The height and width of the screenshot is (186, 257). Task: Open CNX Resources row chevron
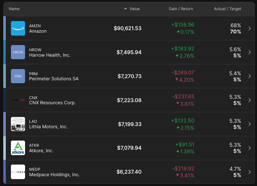point(249,100)
